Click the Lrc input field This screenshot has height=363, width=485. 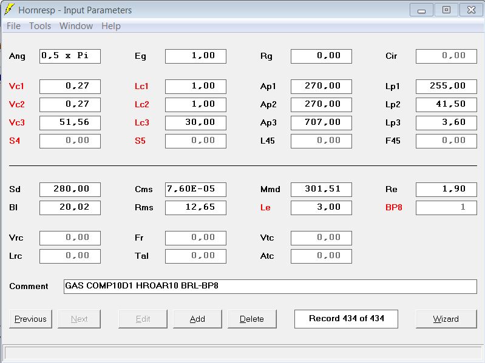[70, 256]
